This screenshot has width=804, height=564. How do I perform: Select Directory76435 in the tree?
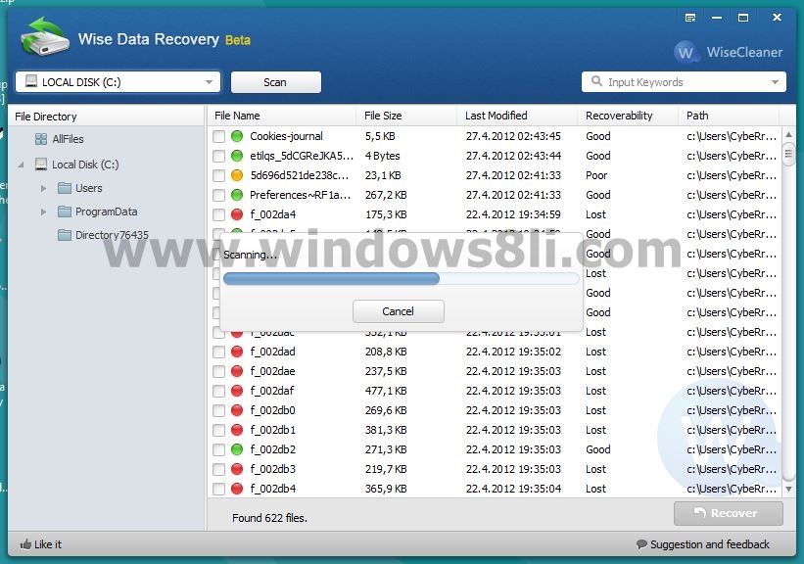click(x=112, y=235)
